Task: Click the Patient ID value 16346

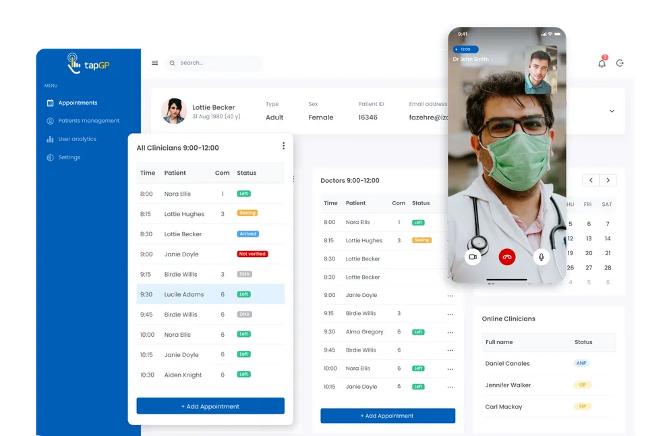Action: coord(368,117)
